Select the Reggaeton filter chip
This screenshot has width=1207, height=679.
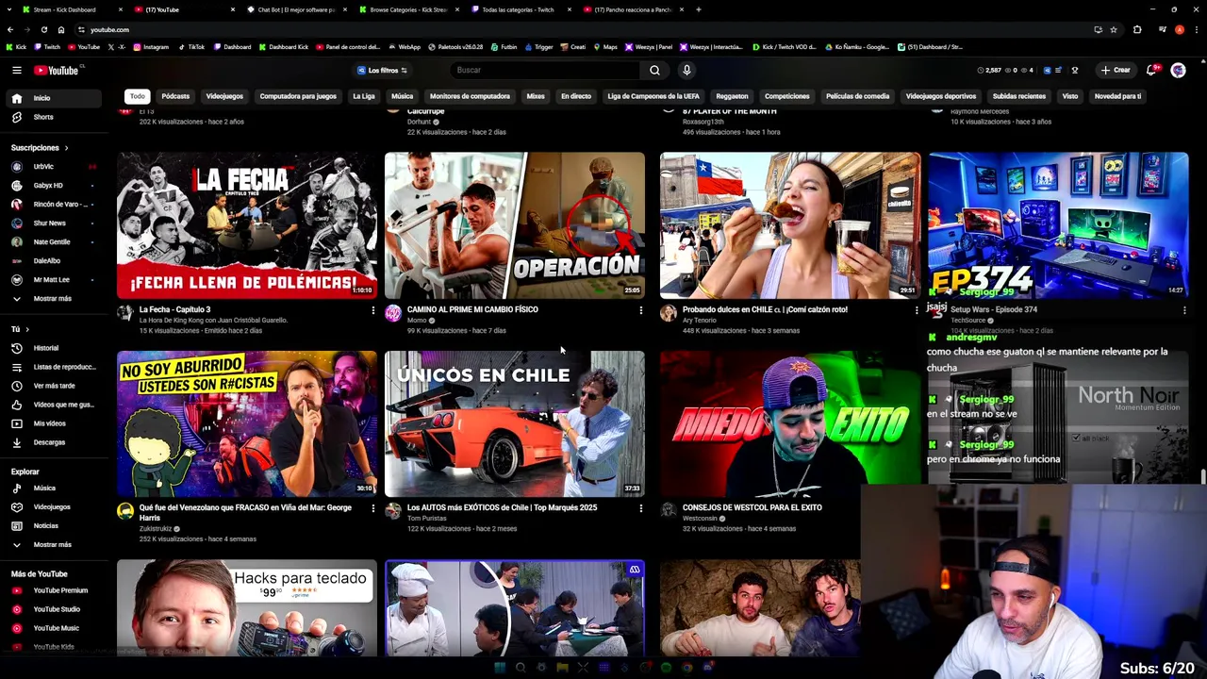(732, 96)
